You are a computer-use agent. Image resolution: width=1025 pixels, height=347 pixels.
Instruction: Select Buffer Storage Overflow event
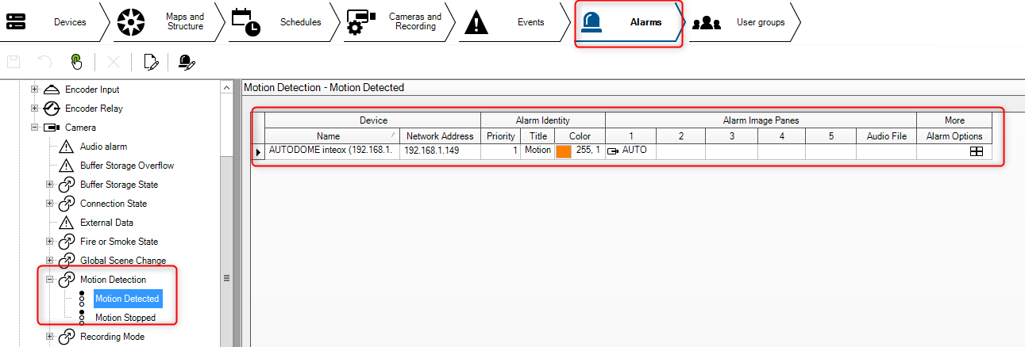pos(127,166)
